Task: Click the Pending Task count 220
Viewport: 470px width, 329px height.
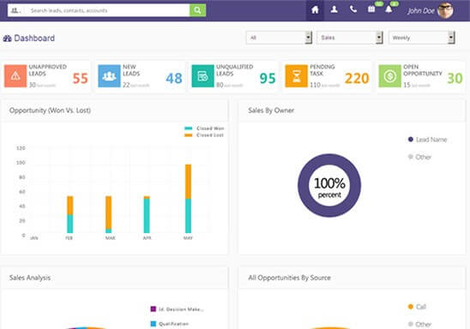Action: [x=357, y=79]
